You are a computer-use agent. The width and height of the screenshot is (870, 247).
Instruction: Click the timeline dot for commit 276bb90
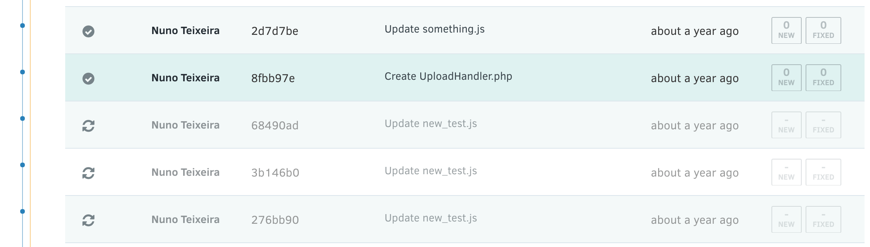click(x=23, y=211)
